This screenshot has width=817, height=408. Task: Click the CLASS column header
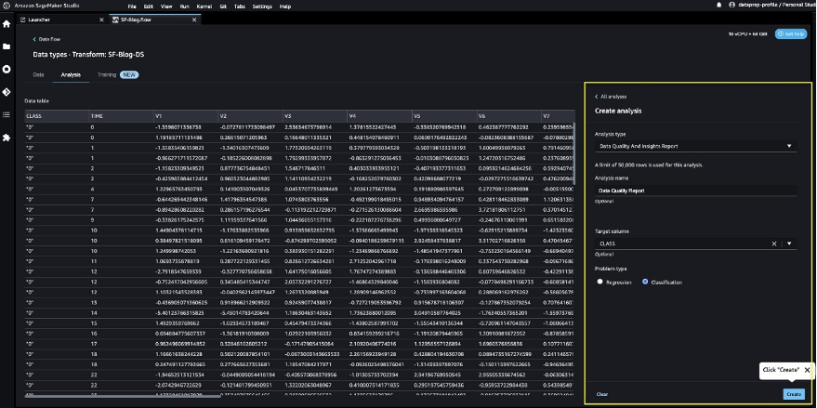(x=57, y=115)
